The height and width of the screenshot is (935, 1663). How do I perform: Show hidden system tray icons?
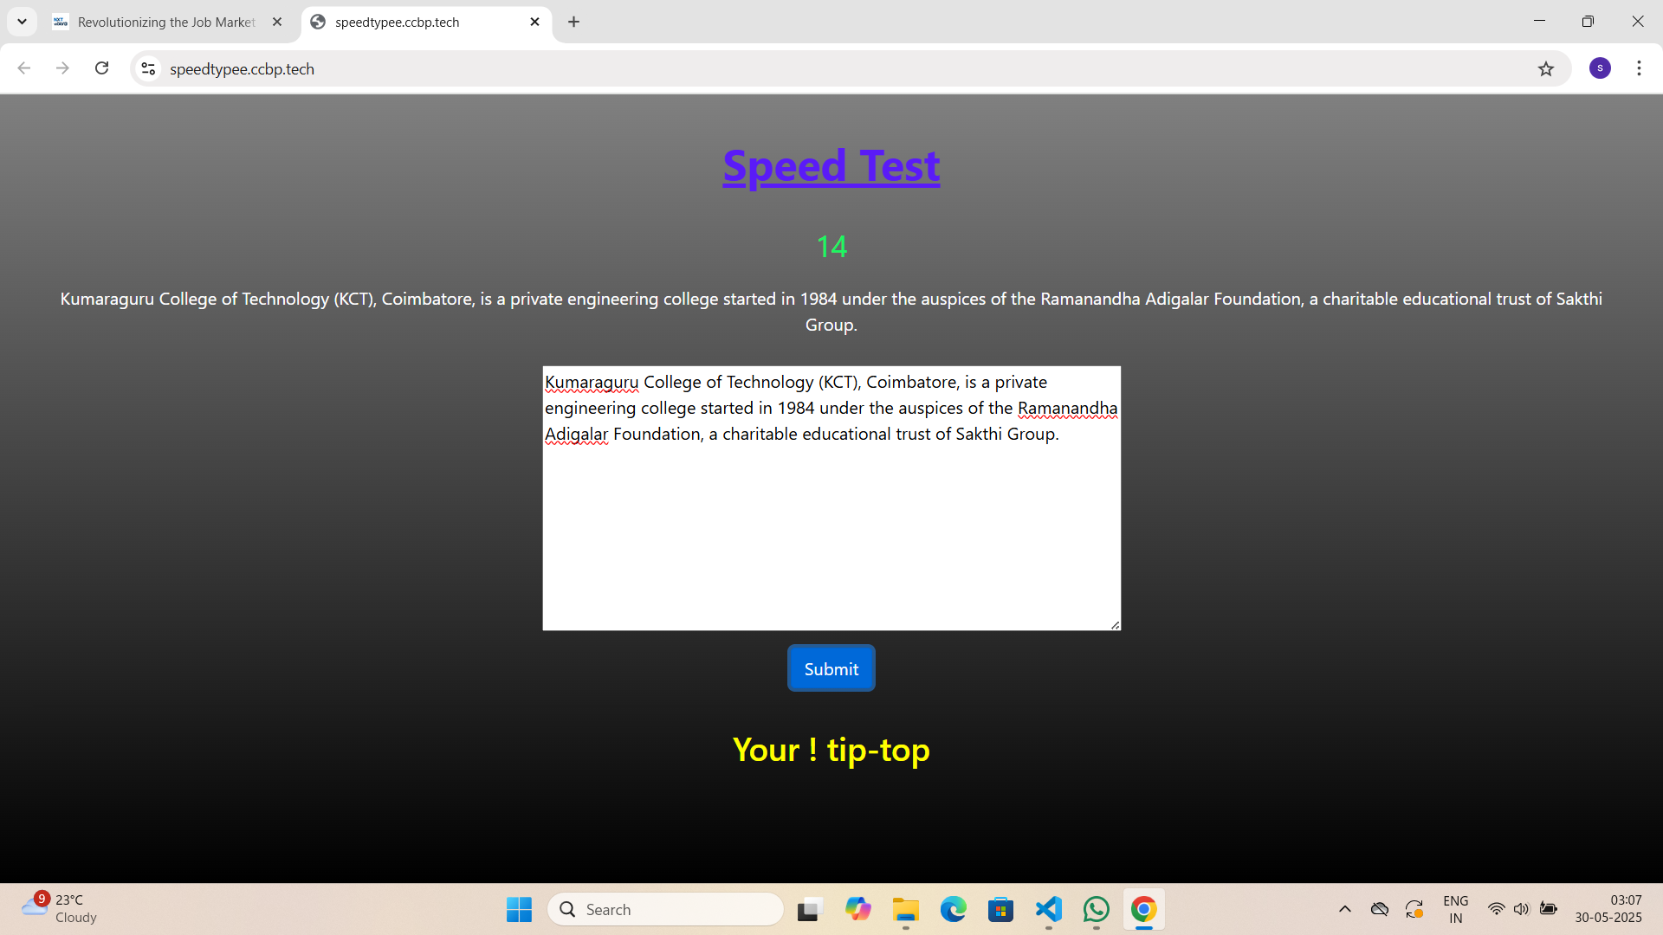click(x=1344, y=909)
